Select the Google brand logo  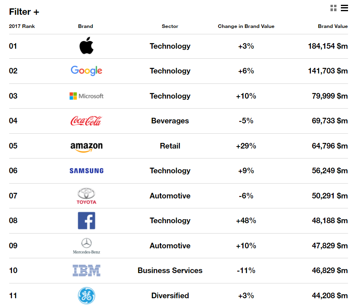pyautogui.click(x=87, y=71)
